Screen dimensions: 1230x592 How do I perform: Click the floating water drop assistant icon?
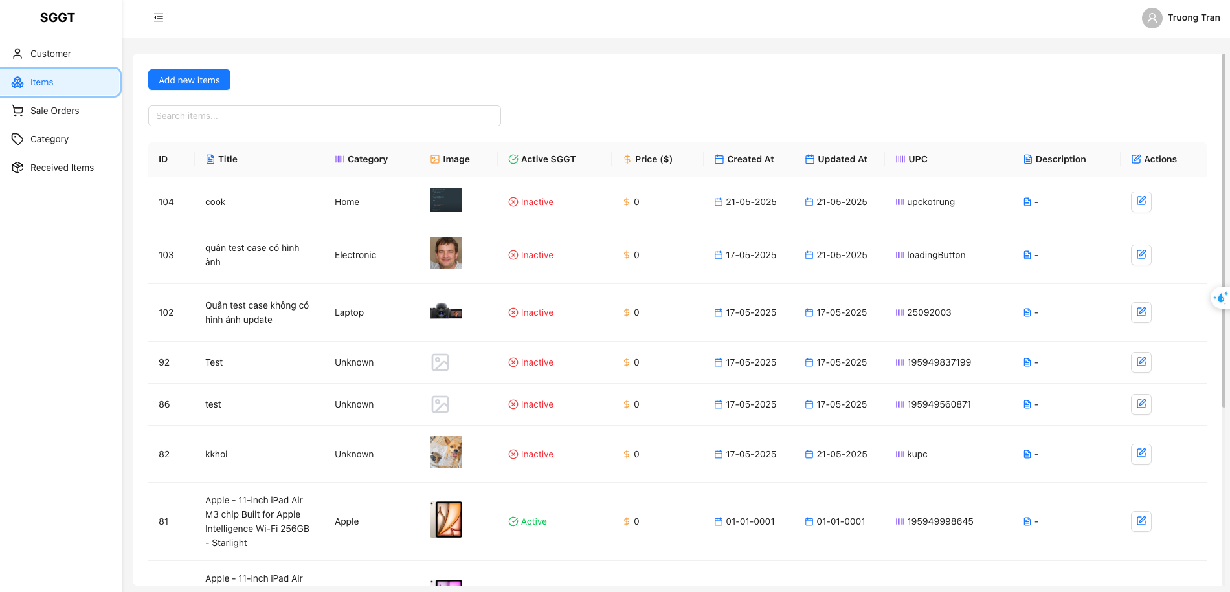(x=1220, y=298)
